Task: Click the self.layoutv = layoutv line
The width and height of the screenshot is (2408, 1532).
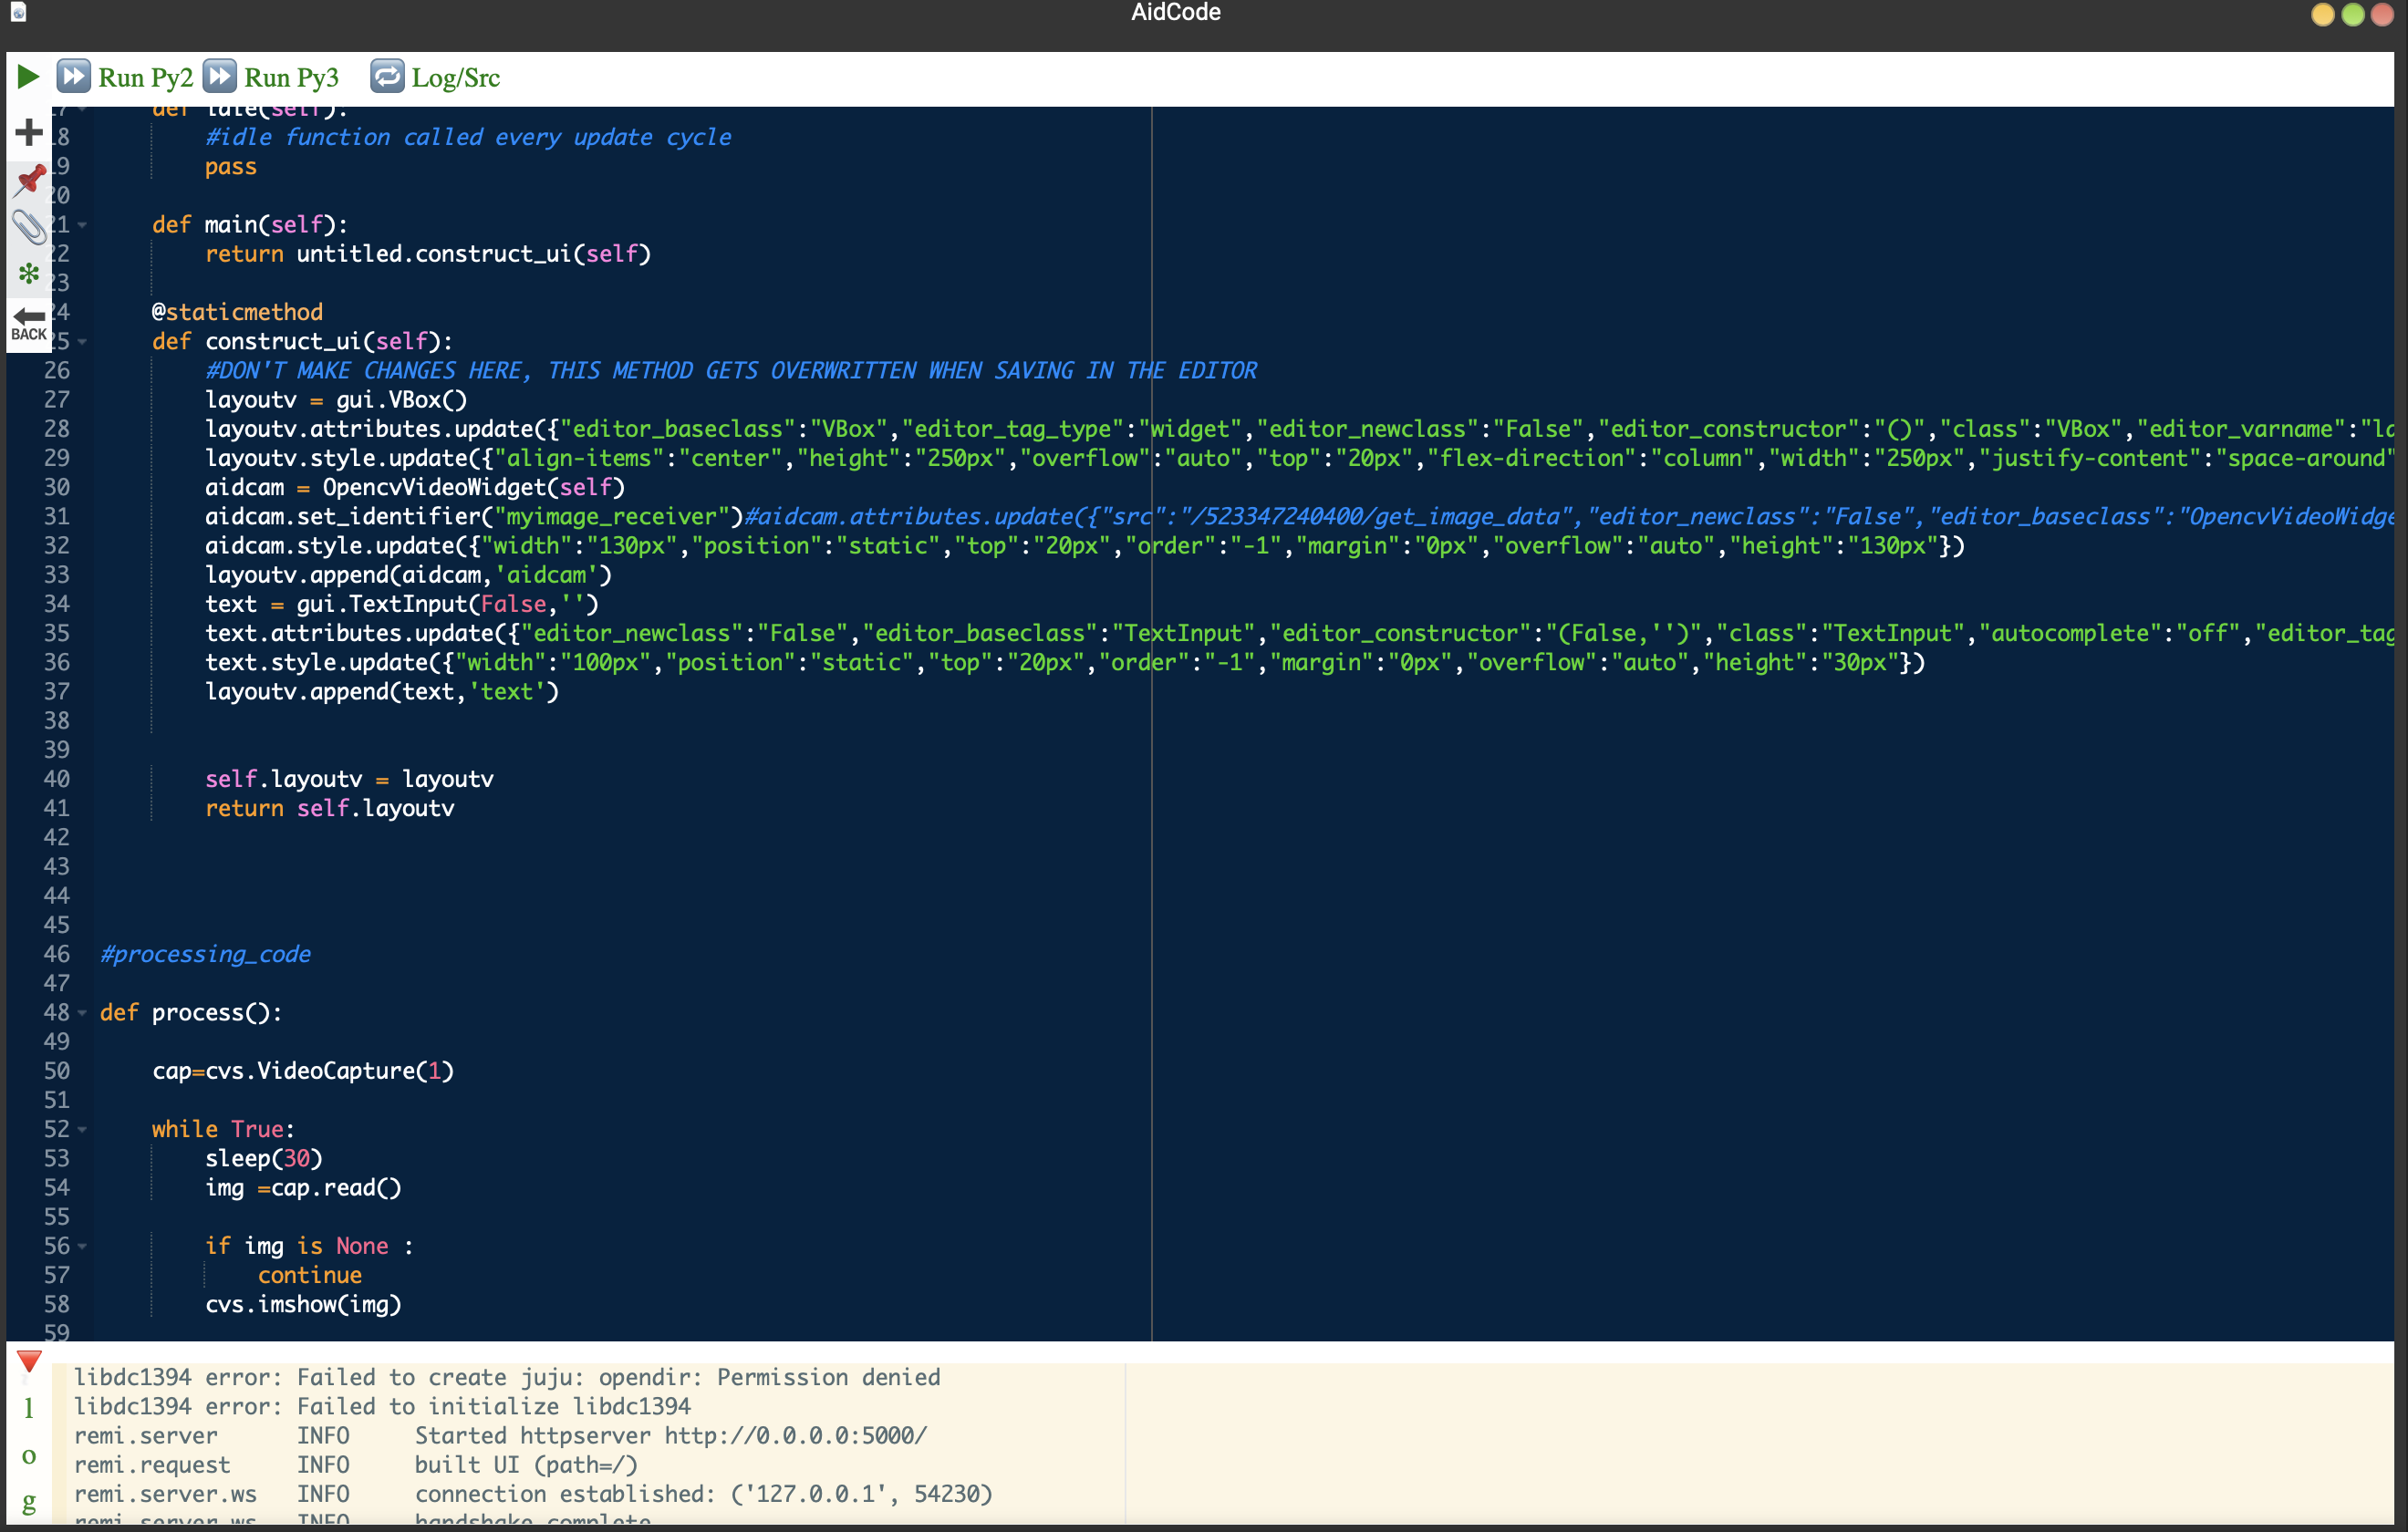Action: click(349, 779)
